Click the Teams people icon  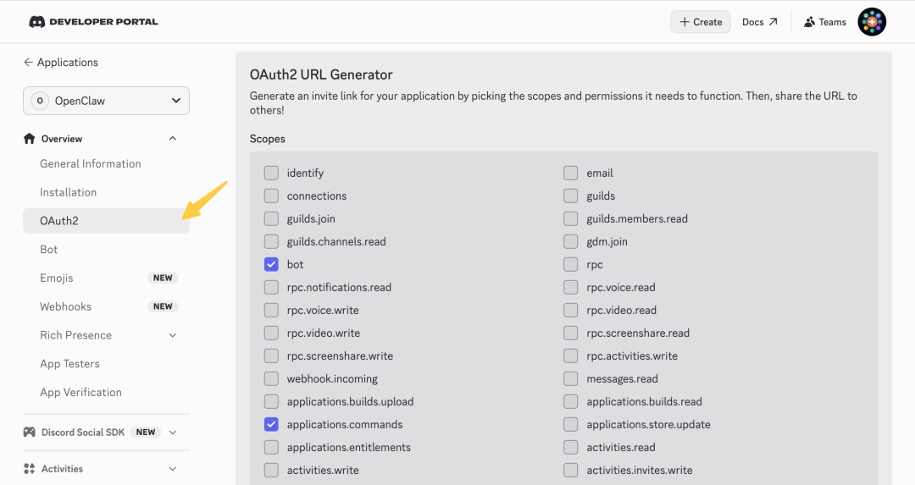coord(809,22)
